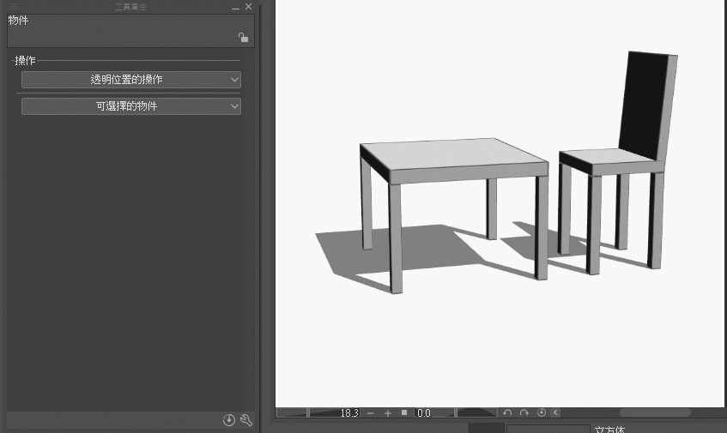This screenshot has width=727, height=433.
Task: Click the zoom out minus button
Action: click(370, 412)
